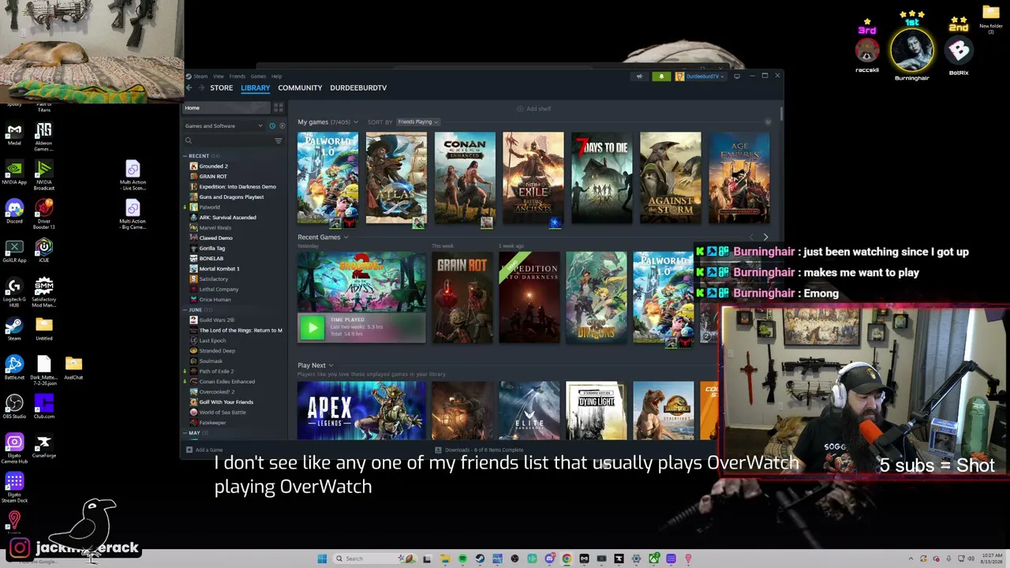1010x568 pixels.
Task: Open the Friends menu
Action: point(237,77)
